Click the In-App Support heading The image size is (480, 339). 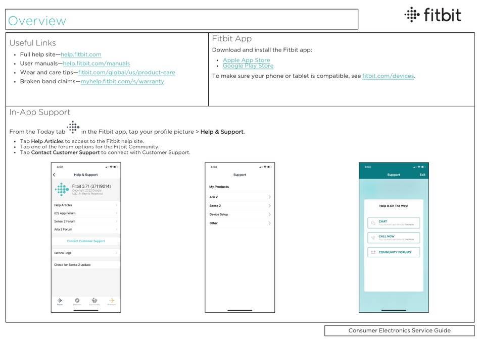click(40, 112)
